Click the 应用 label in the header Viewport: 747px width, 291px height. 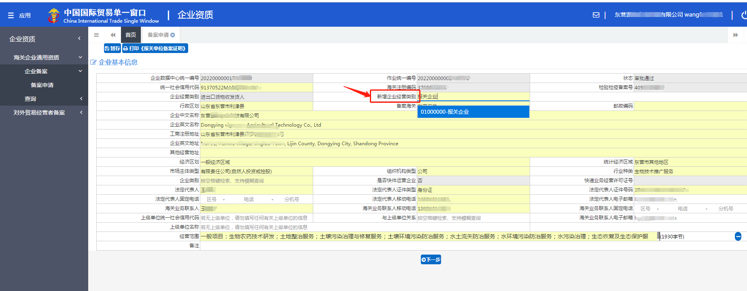(25, 15)
